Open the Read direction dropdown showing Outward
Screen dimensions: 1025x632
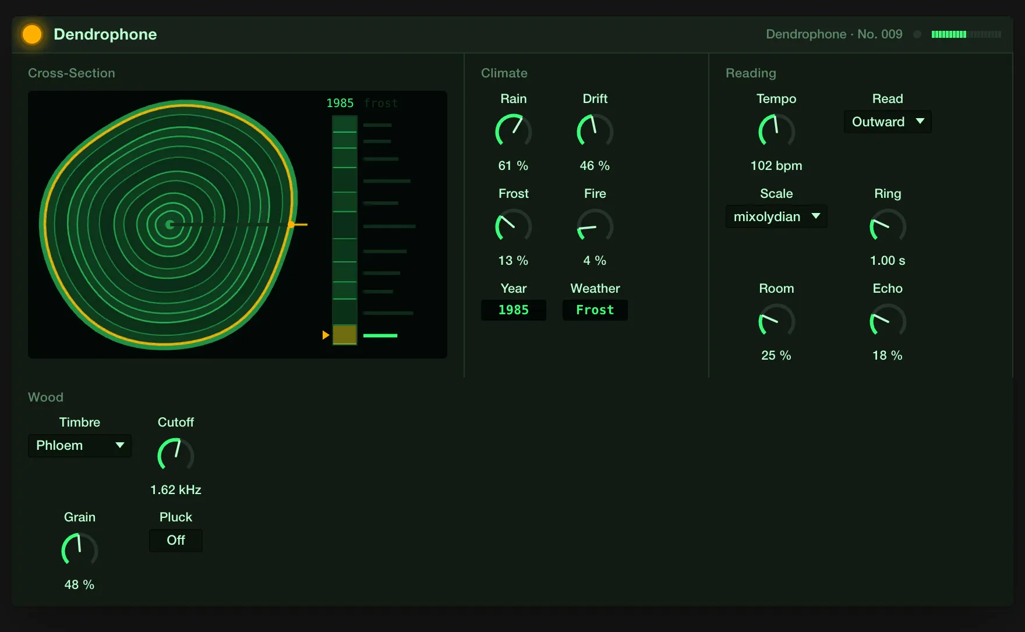[888, 122]
